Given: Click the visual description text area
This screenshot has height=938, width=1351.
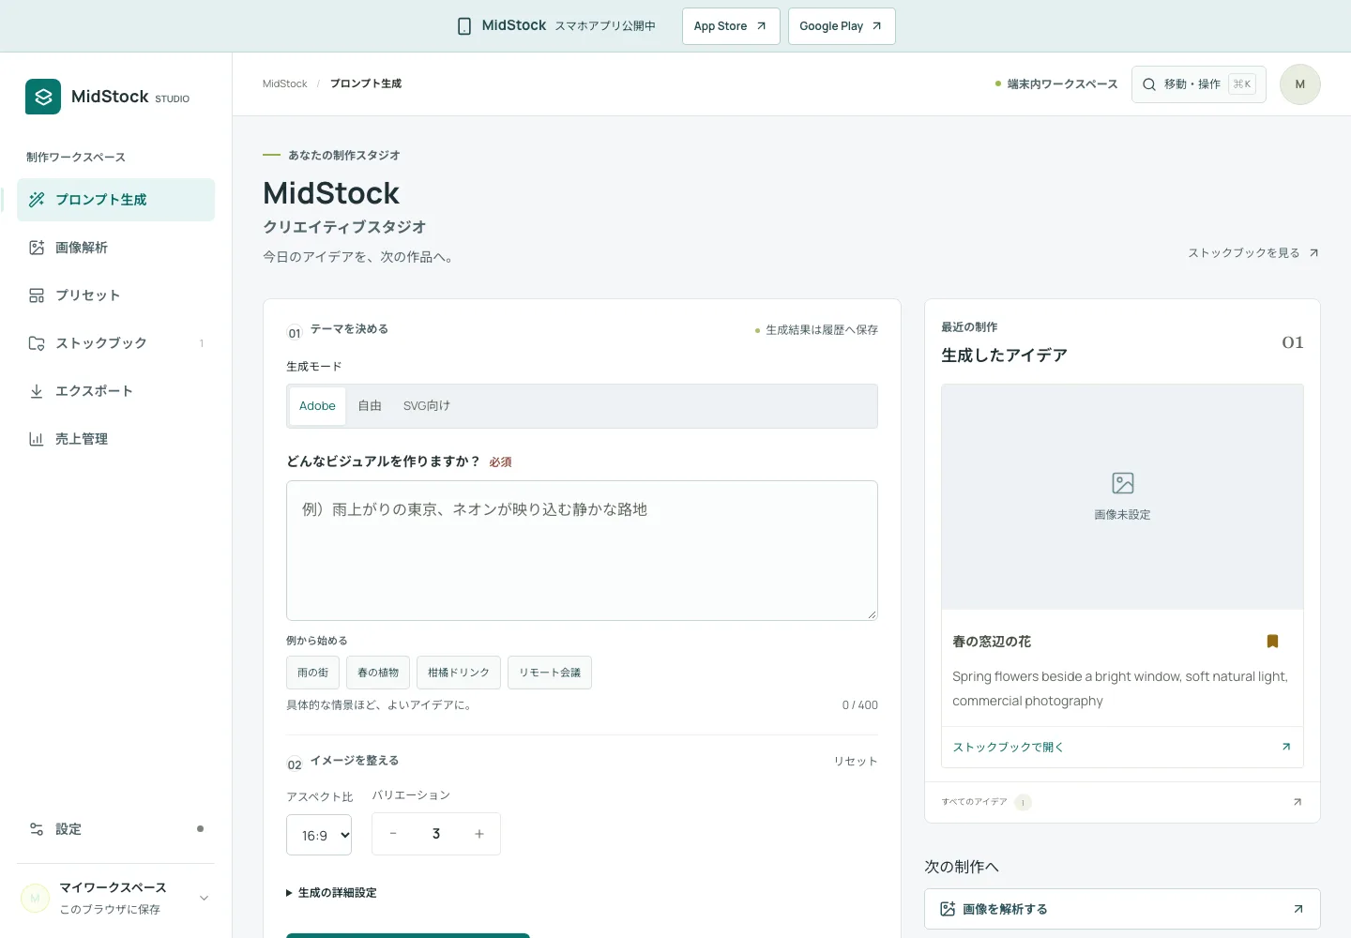Looking at the screenshot, I should tap(582, 551).
